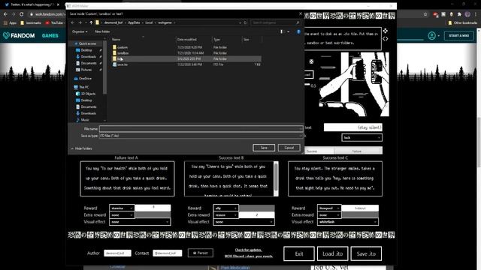Bookmark this page with the star icon
The height and width of the screenshot is (270, 481).
pos(425,14)
